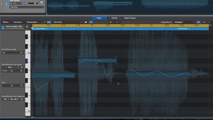The image size is (213, 120).
Task: Click the vertical zoom icon at toolbar edge
Action: [209, 22]
